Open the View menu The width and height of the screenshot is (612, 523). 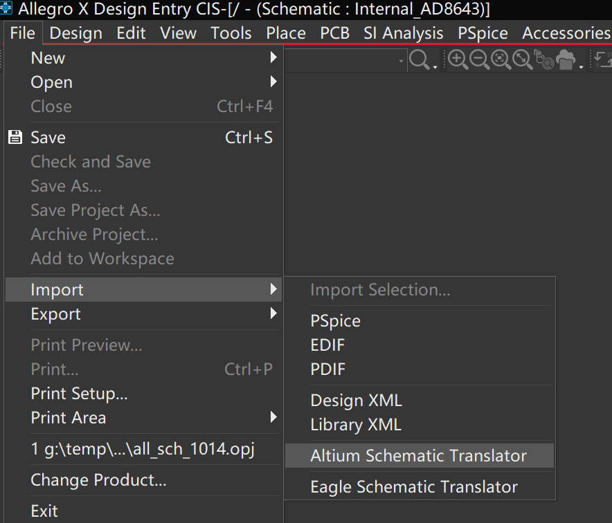coord(179,33)
